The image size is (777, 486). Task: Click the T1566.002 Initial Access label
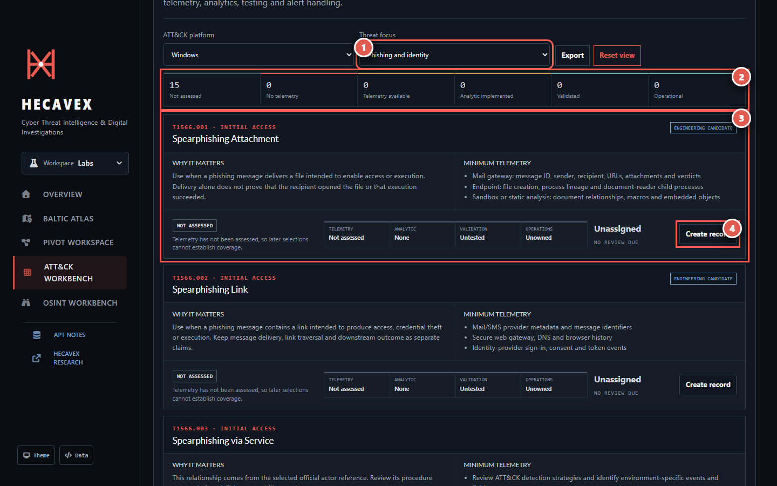[224, 278]
